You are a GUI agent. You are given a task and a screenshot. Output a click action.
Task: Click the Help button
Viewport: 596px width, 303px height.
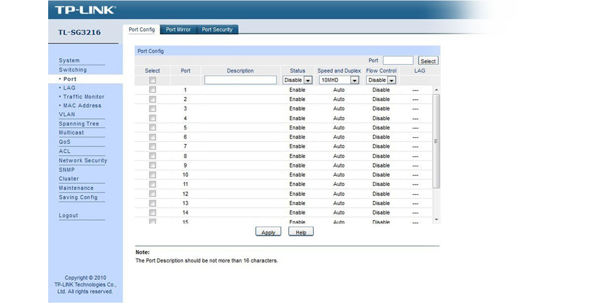click(301, 232)
